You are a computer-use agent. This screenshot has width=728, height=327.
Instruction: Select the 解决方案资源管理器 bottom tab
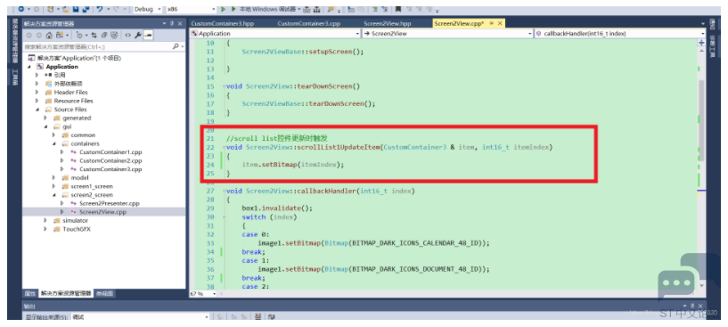[66, 293]
